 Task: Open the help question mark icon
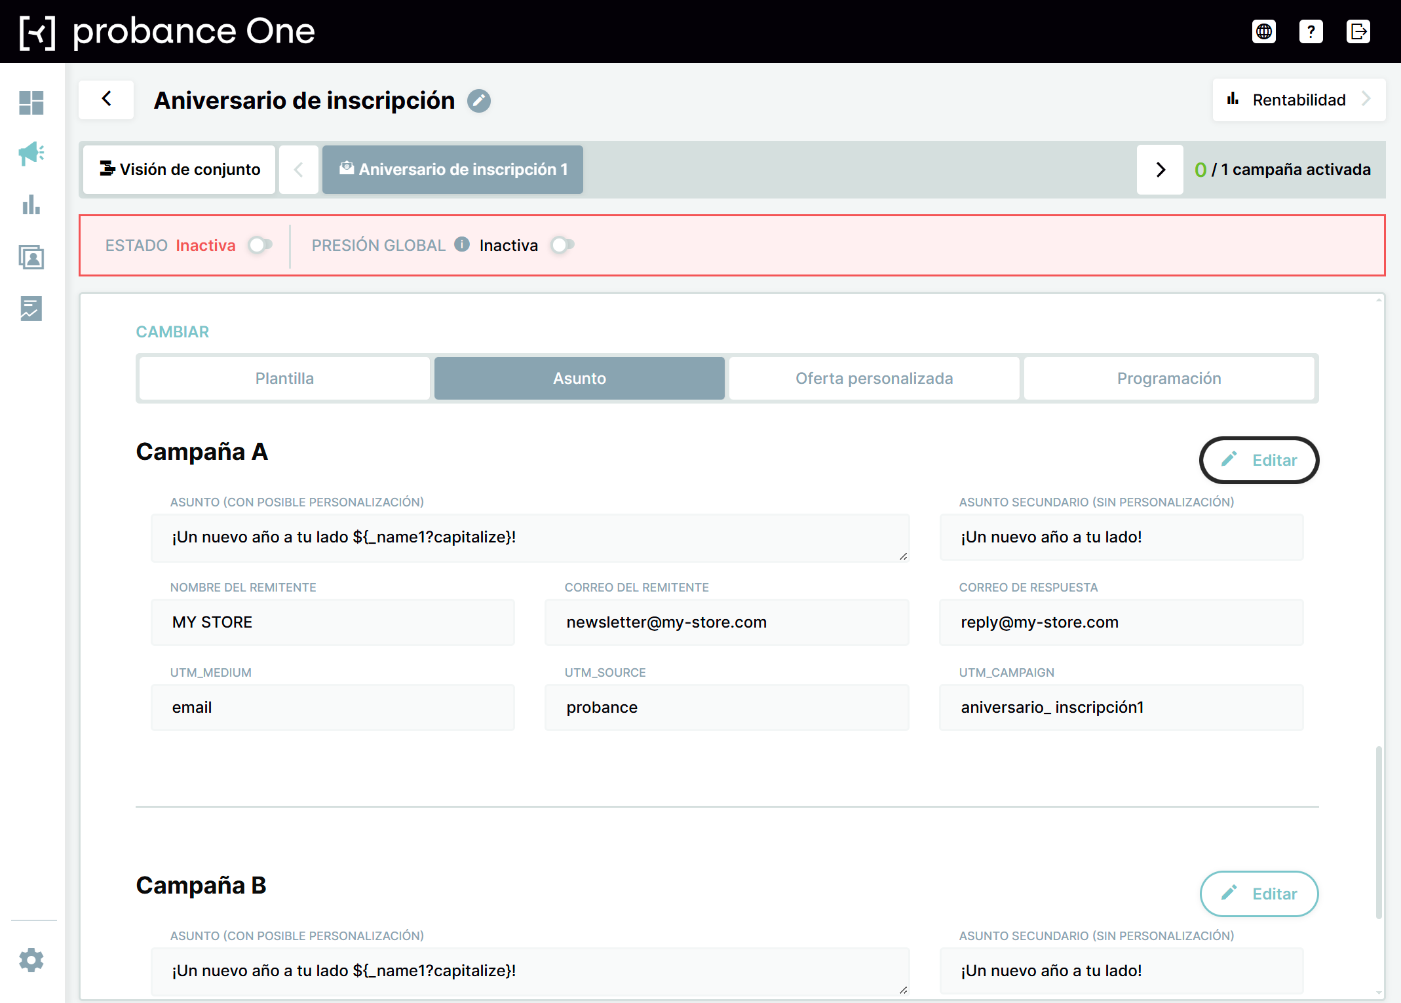click(x=1311, y=31)
